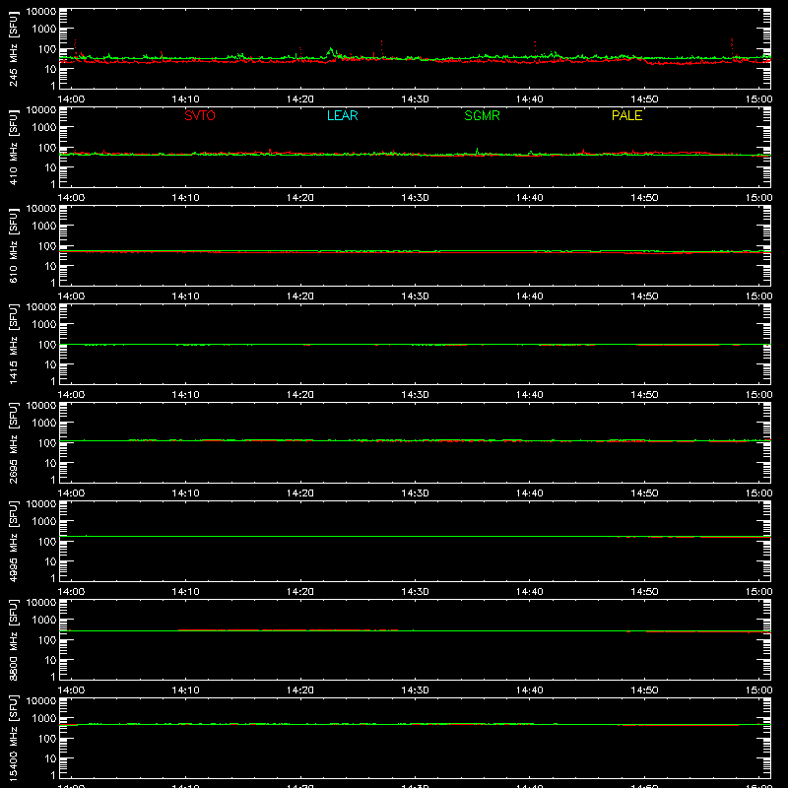788x788 pixels.
Task: Click the cyan LEAR legend label
Action: (342, 115)
